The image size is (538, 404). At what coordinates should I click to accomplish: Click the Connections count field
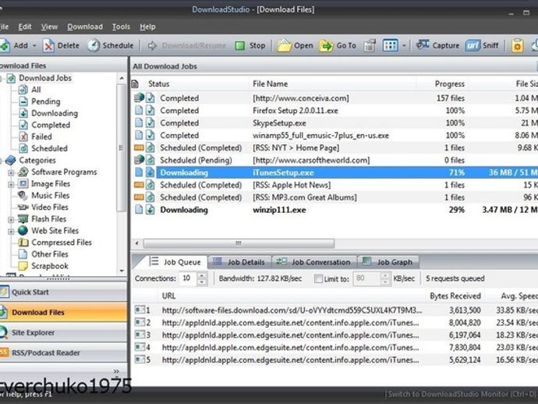click(187, 278)
